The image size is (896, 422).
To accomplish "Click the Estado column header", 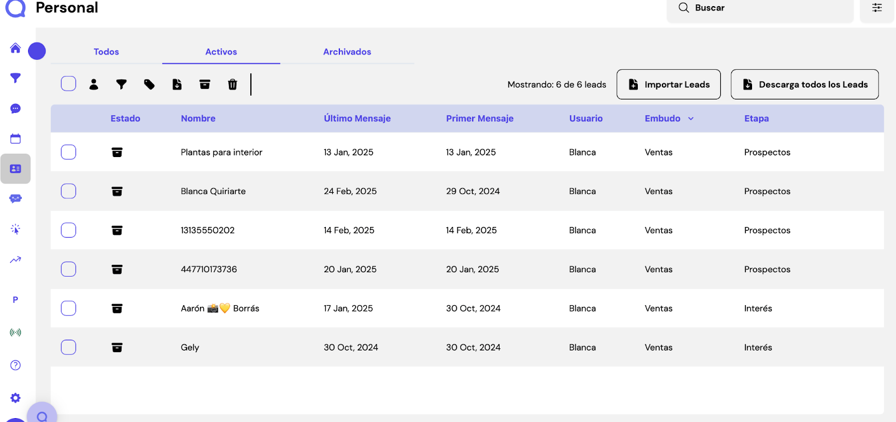I will point(125,118).
